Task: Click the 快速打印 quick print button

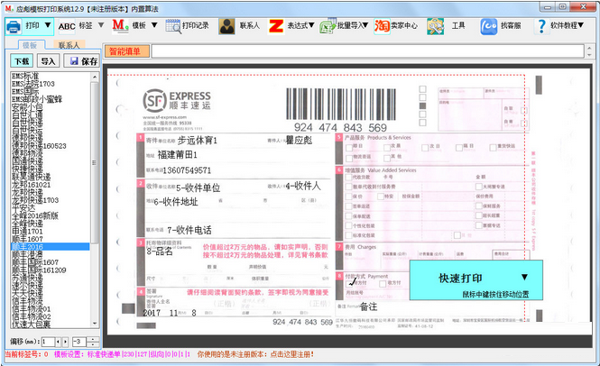Action: (x=476, y=280)
